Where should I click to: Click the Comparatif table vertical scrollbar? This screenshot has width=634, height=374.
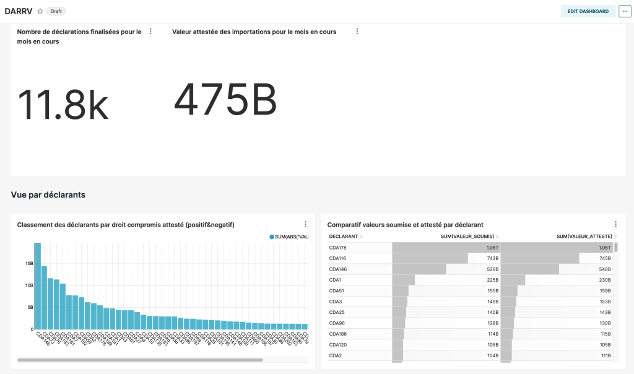616,248
